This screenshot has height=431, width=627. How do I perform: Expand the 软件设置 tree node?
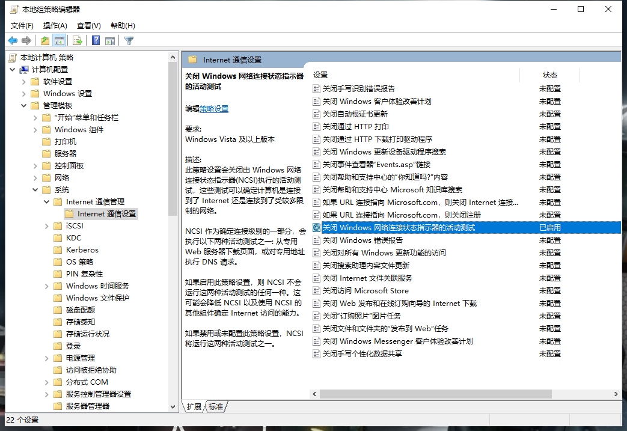click(x=23, y=82)
